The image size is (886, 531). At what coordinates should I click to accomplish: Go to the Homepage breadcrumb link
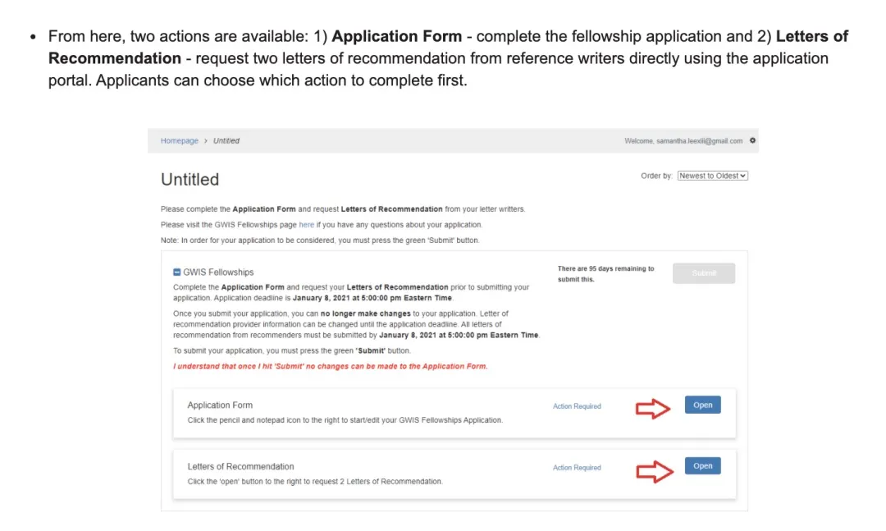179,141
